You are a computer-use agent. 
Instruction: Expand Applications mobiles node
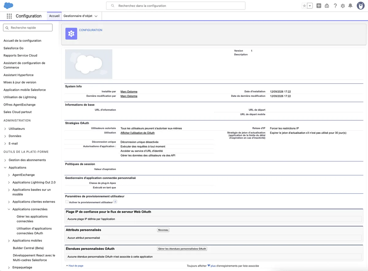click(9, 241)
